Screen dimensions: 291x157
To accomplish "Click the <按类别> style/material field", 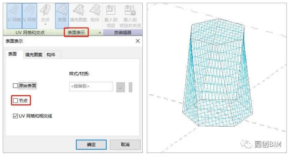I will click(91, 86).
